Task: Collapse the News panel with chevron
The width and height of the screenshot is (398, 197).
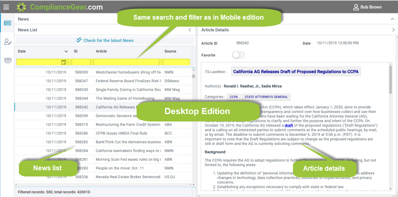Action: [x=392, y=19]
